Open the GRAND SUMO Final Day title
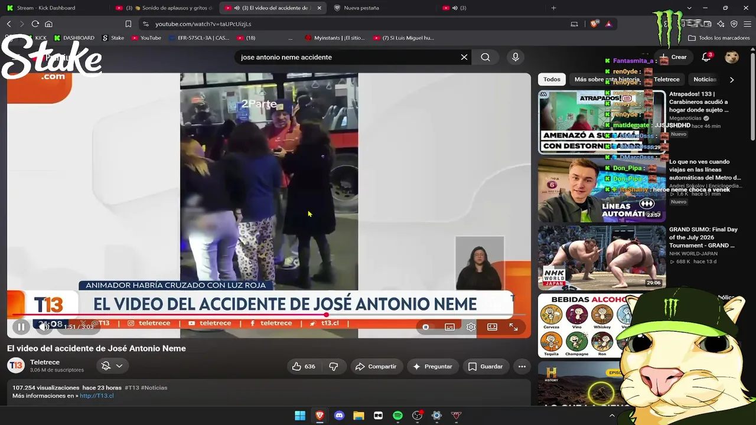756x425 pixels. pyautogui.click(x=703, y=237)
